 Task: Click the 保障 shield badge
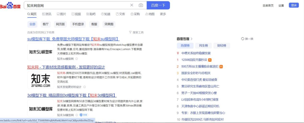pyautogui.click(x=84, y=115)
